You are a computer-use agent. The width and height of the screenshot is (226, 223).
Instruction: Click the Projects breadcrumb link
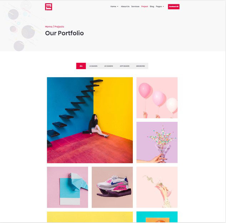pos(59,27)
